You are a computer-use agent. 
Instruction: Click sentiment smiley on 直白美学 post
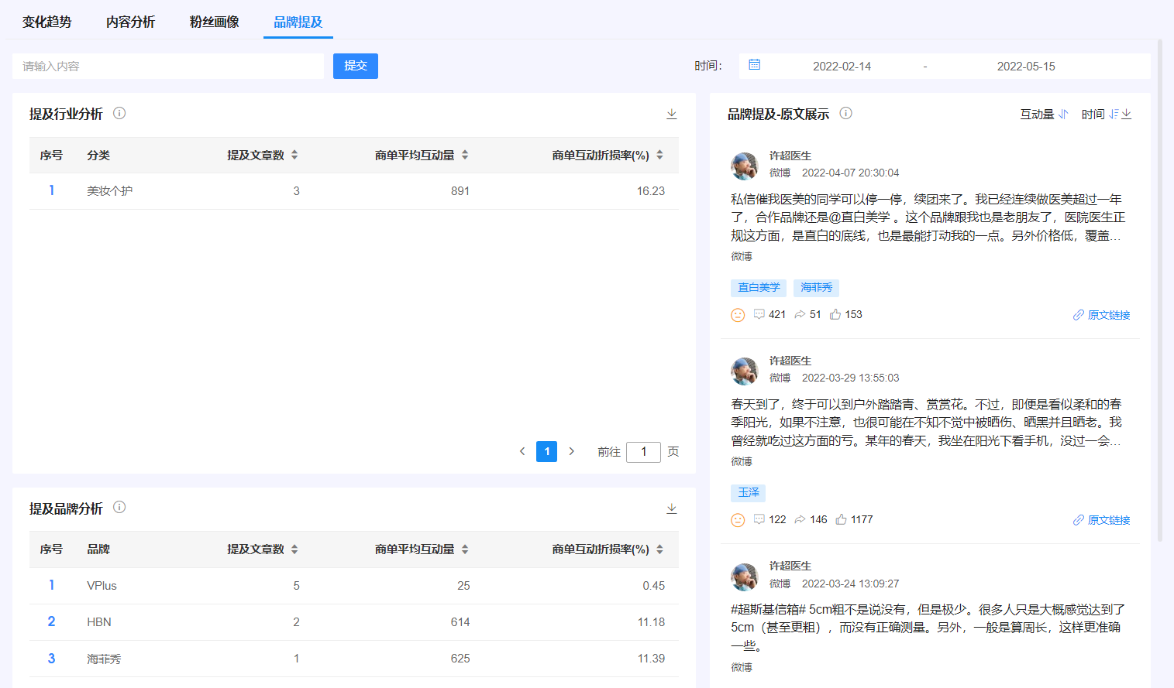(738, 315)
